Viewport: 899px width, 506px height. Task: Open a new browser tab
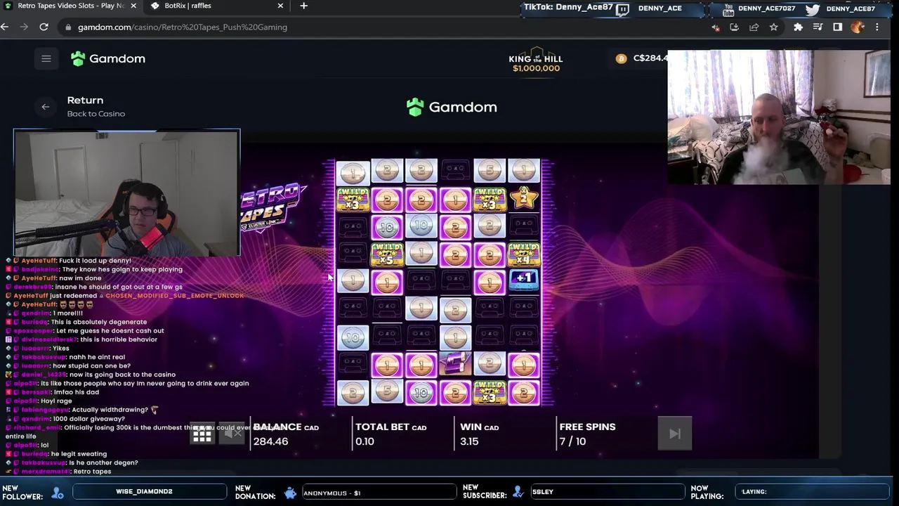(303, 6)
